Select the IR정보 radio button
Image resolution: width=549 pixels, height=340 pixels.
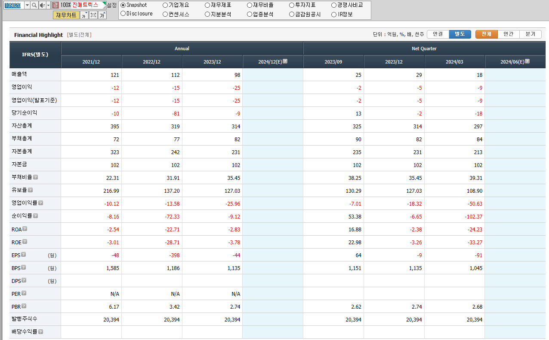(x=334, y=14)
